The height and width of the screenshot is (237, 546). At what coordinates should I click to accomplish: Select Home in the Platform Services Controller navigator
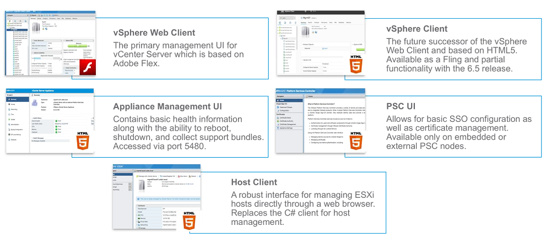click(289, 100)
